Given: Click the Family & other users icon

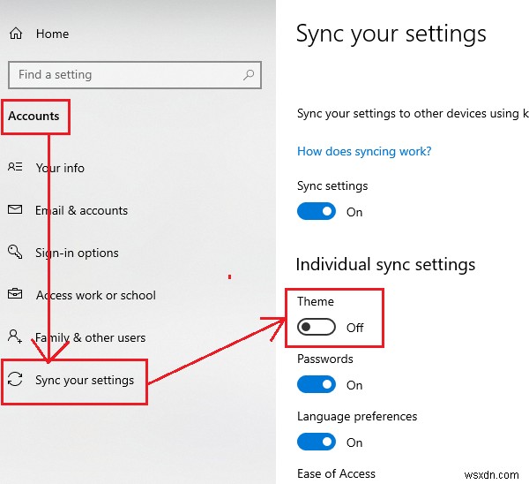Looking at the screenshot, I should tap(15, 337).
